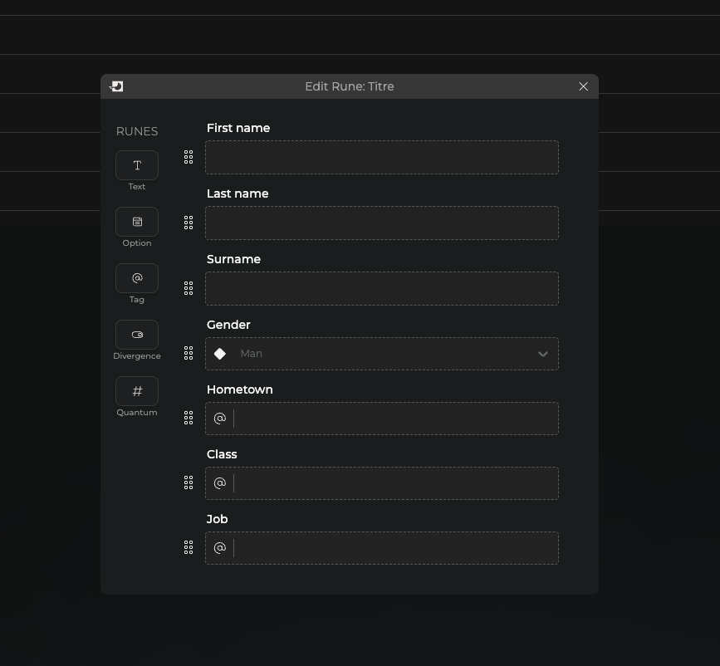
Task: Click the dialog icon in title bar
Action: [x=117, y=86]
